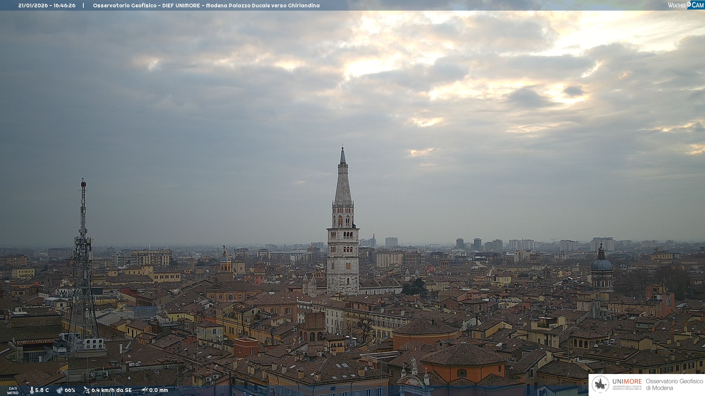This screenshot has height=396, width=705.
Task: Click the Weather text in logo
Action: pyautogui.click(x=676, y=5)
